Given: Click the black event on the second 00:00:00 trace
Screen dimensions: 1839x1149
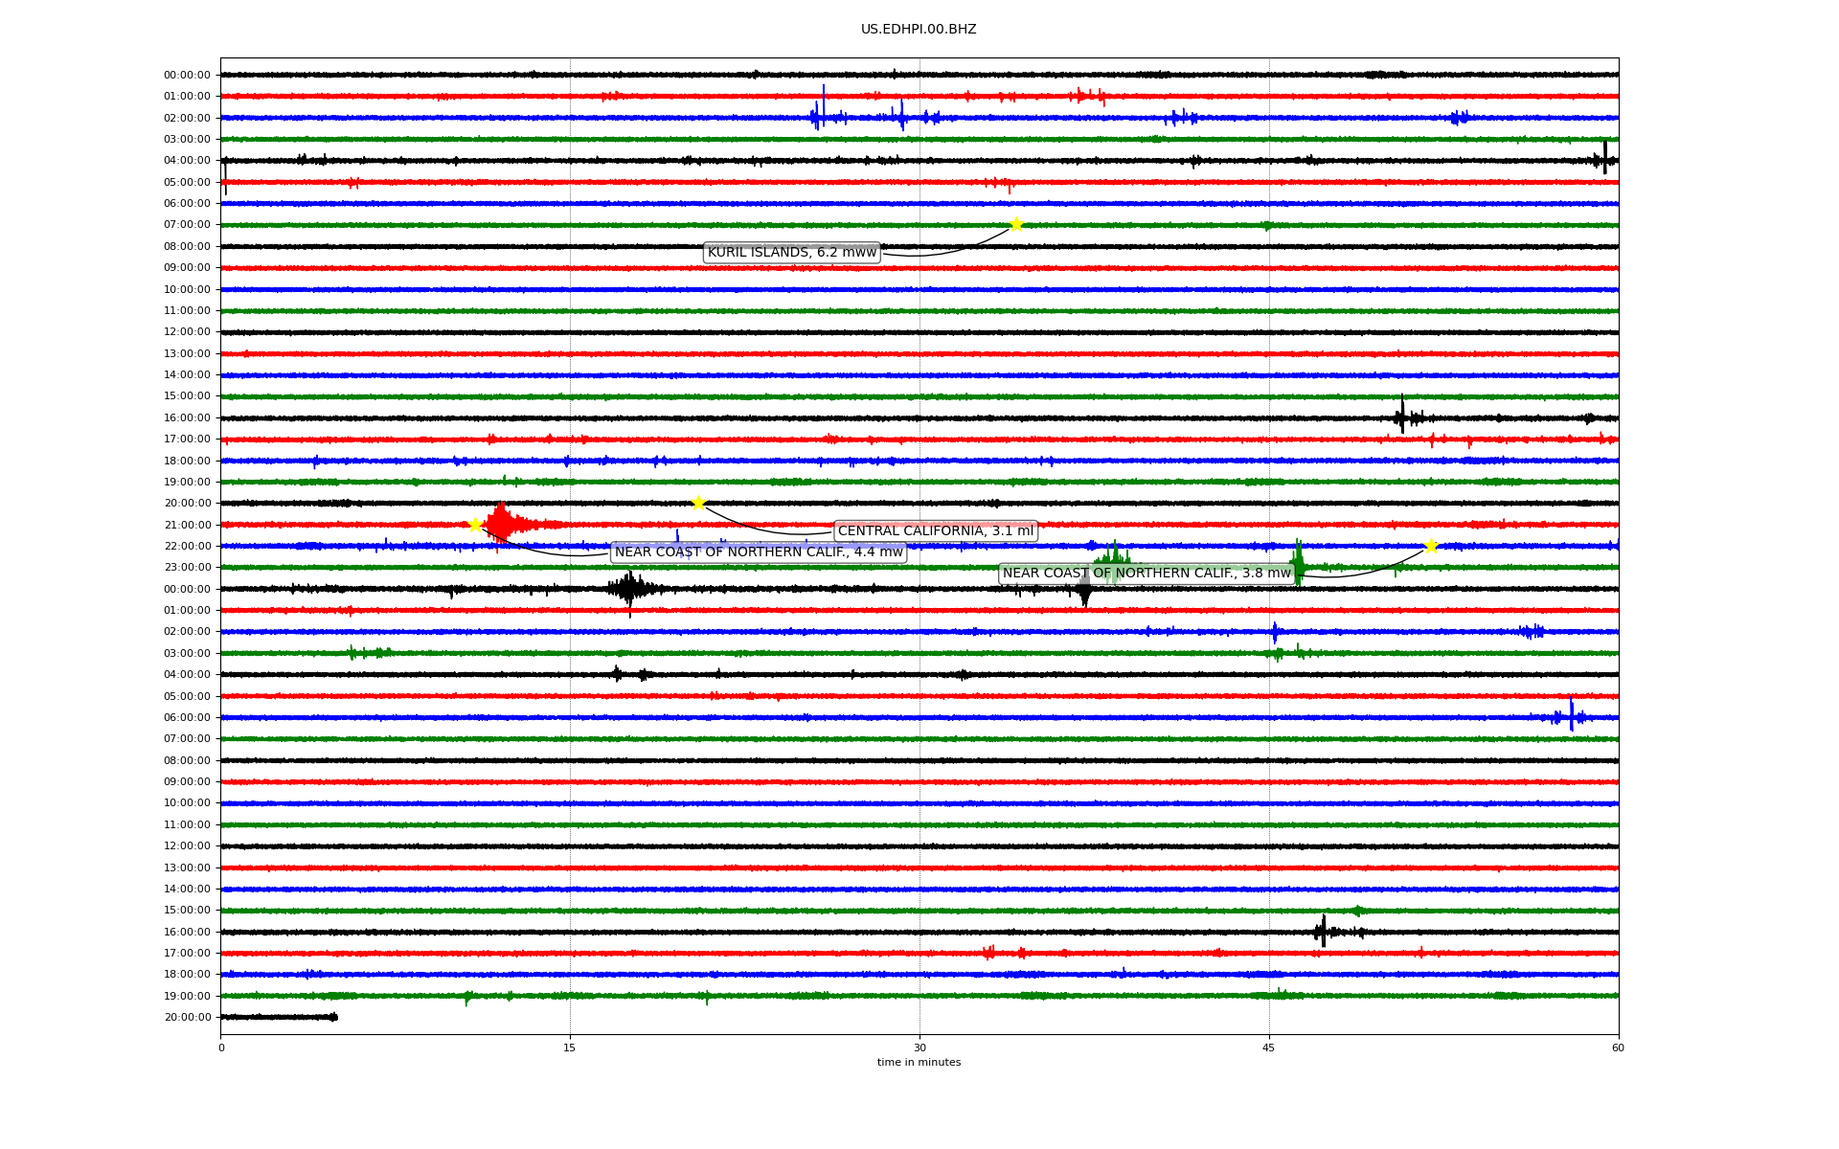Looking at the screenshot, I should (x=629, y=588).
